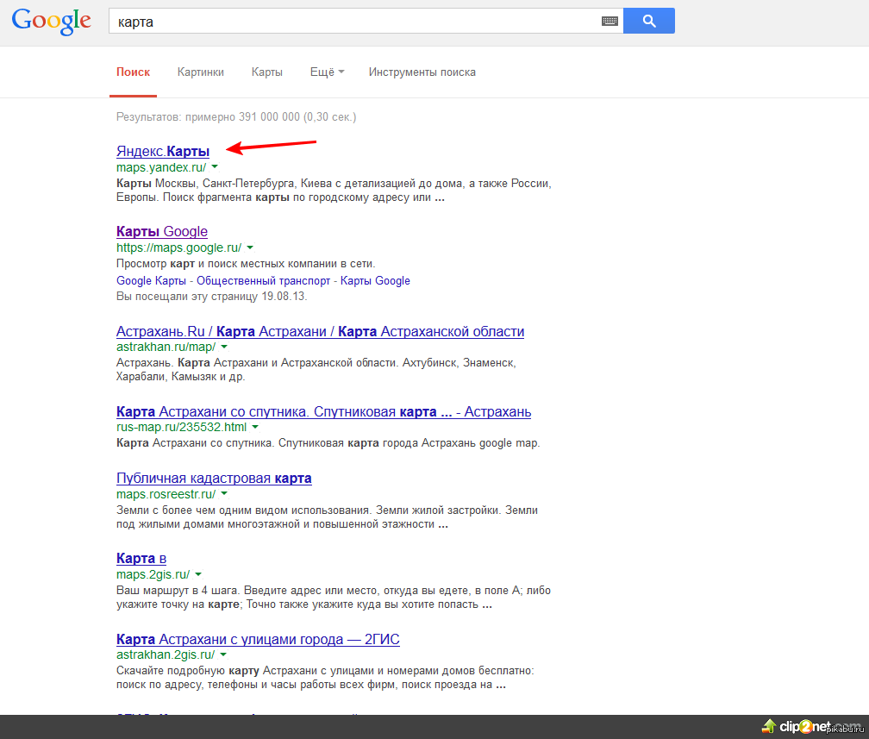
Task: Open Публичная кадастровая карта result
Action: coord(214,478)
